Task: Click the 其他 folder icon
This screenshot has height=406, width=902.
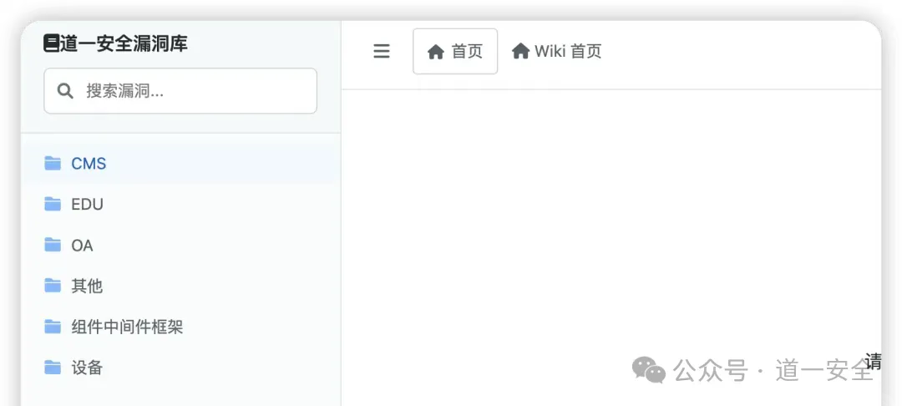Action: [53, 286]
